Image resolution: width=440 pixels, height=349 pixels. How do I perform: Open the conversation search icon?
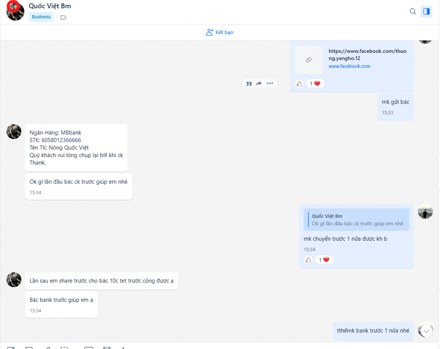point(413,12)
